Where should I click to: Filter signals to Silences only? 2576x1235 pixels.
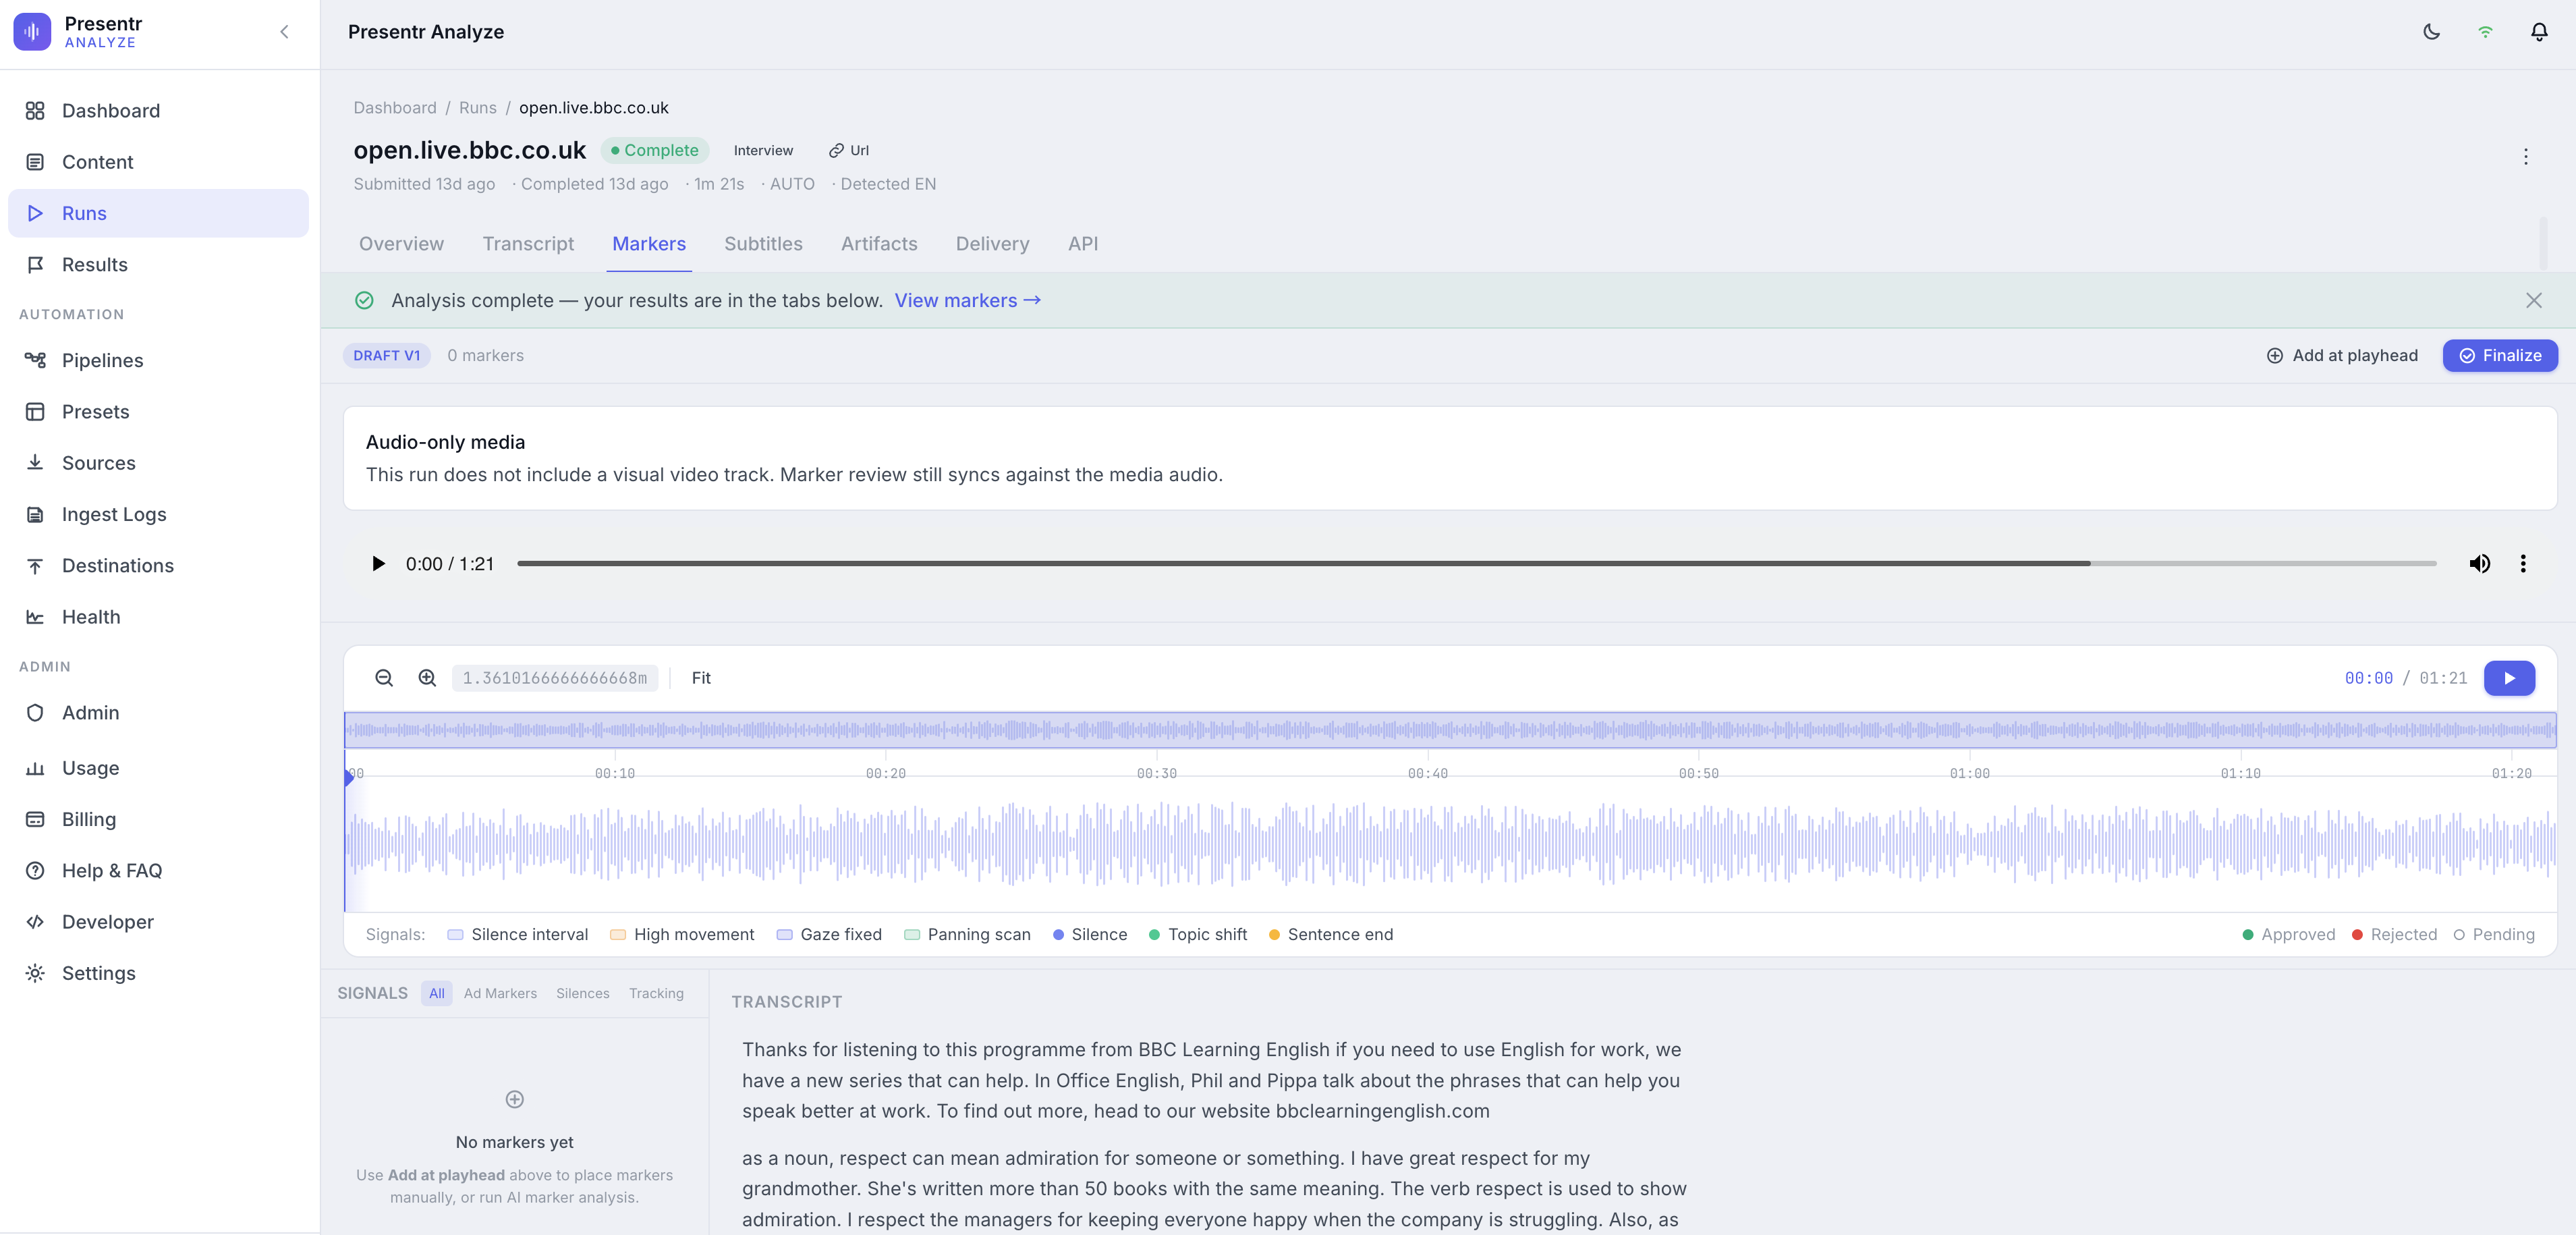pyautogui.click(x=583, y=993)
